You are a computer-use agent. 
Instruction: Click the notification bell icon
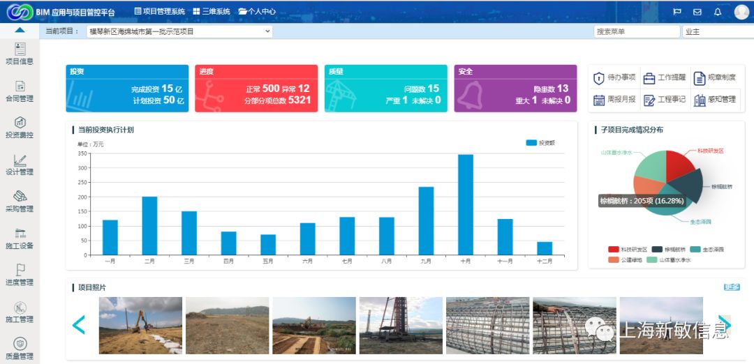click(x=717, y=12)
